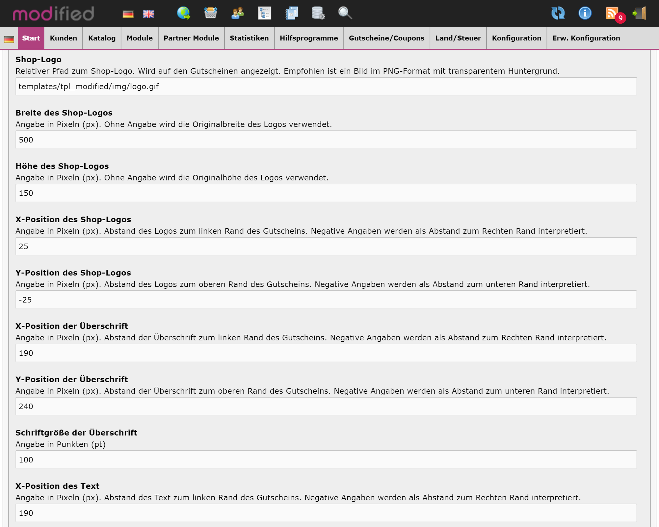659x527 pixels.
Task: Switch admin language to English flag
Action: point(148,14)
